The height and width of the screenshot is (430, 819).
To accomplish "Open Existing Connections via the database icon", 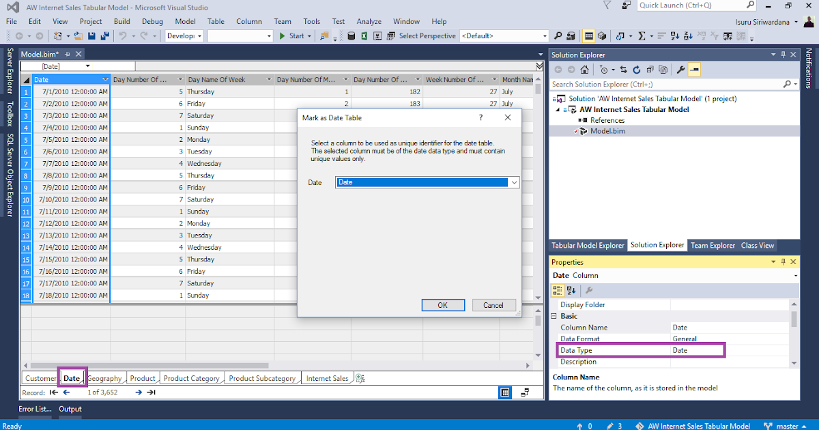I will point(351,35).
